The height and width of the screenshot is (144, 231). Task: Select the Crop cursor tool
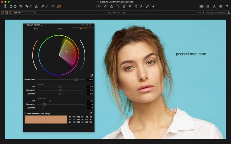point(117,6)
